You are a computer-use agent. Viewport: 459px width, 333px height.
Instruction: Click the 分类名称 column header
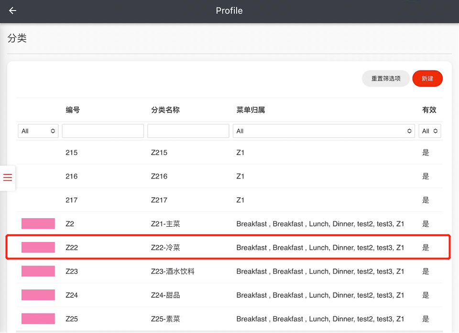pos(165,110)
